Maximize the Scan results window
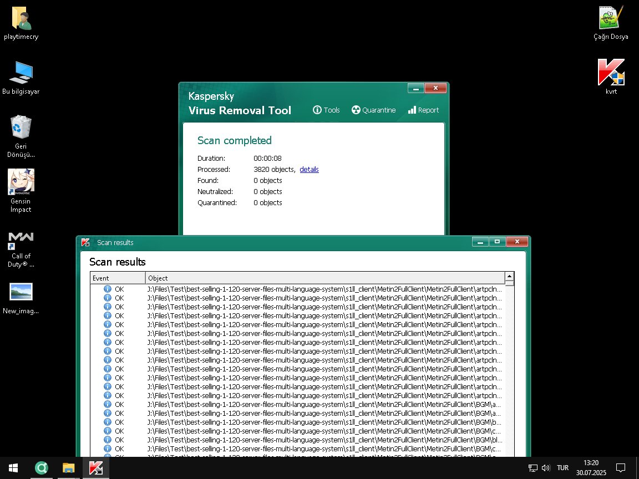This screenshot has height=479, width=639. click(x=497, y=242)
